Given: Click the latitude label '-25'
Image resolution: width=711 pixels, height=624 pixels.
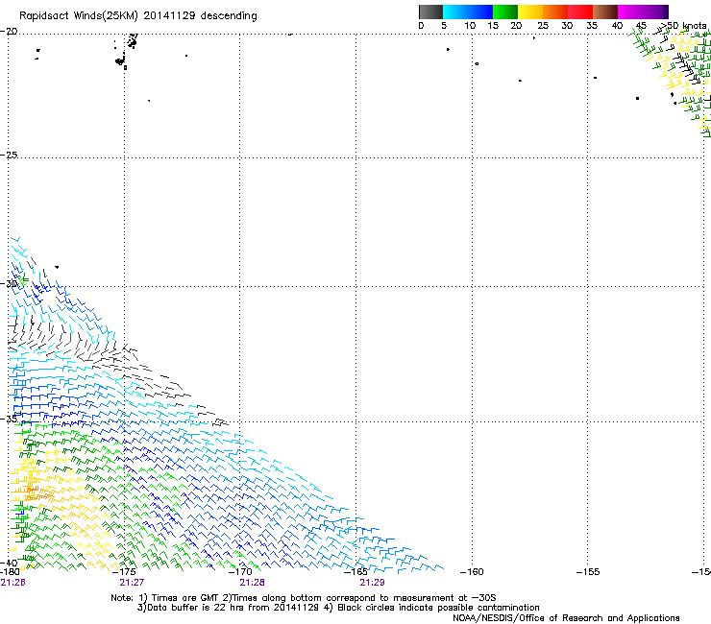Looking at the screenshot, I should (9, 155).
